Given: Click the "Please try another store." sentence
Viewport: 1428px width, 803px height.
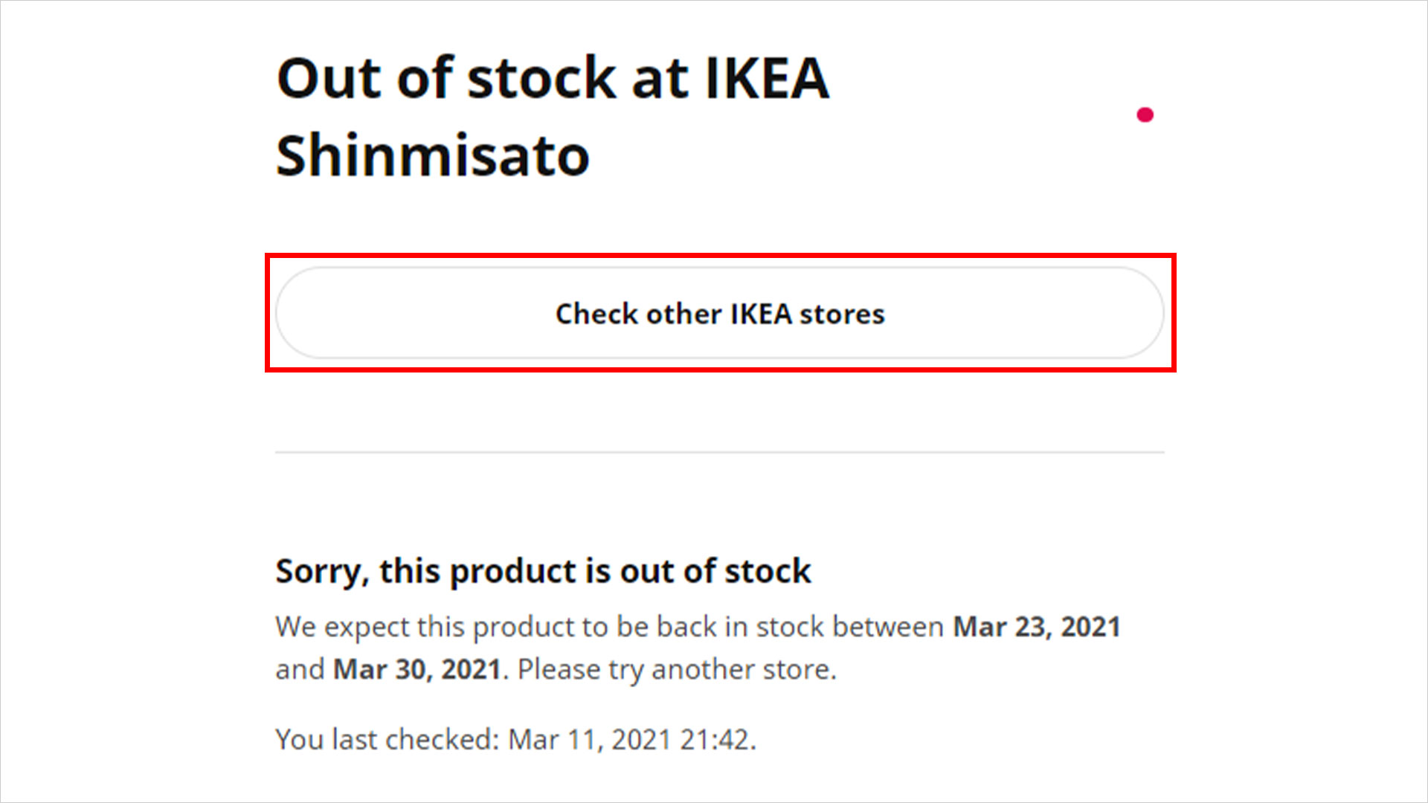Looking at the screenshot, I should tap(677, 669).
